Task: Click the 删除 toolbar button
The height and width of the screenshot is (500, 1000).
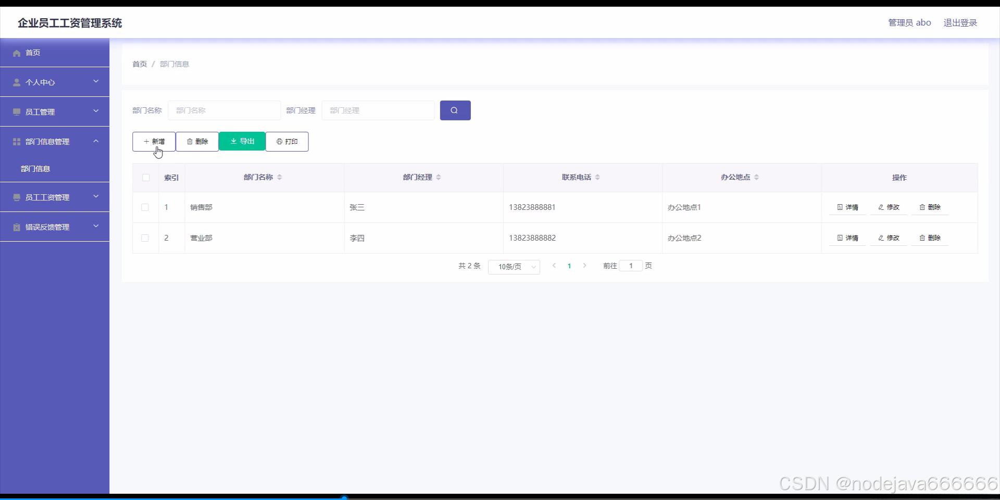Action: click(197, 142)
